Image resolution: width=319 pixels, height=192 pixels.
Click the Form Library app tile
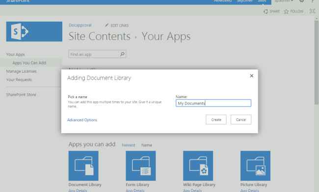[x=141, y=166]
